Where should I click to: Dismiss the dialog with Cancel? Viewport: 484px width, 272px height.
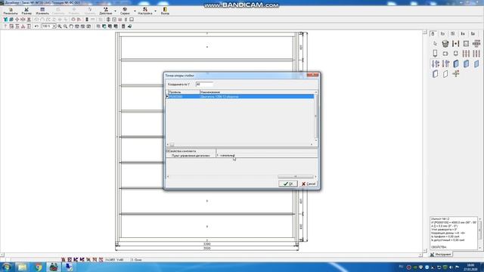309,184
